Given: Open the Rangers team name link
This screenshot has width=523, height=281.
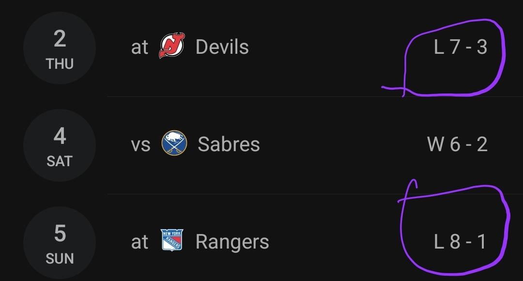Looking at the screenshot, I should (232, 241).
